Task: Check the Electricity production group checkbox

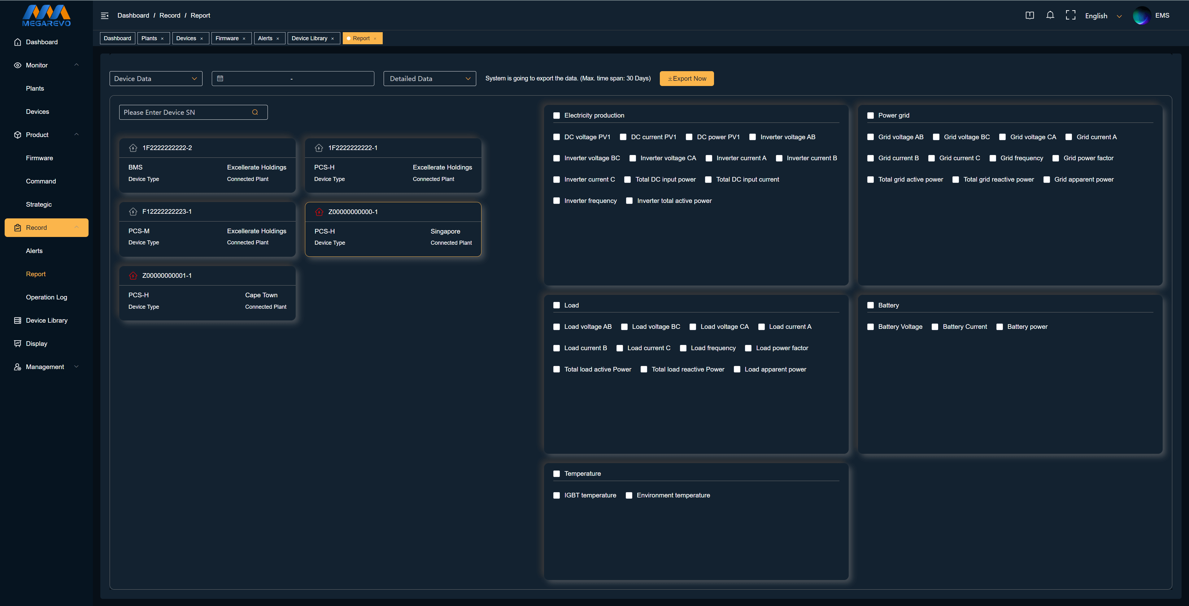Action: (557, 116)
